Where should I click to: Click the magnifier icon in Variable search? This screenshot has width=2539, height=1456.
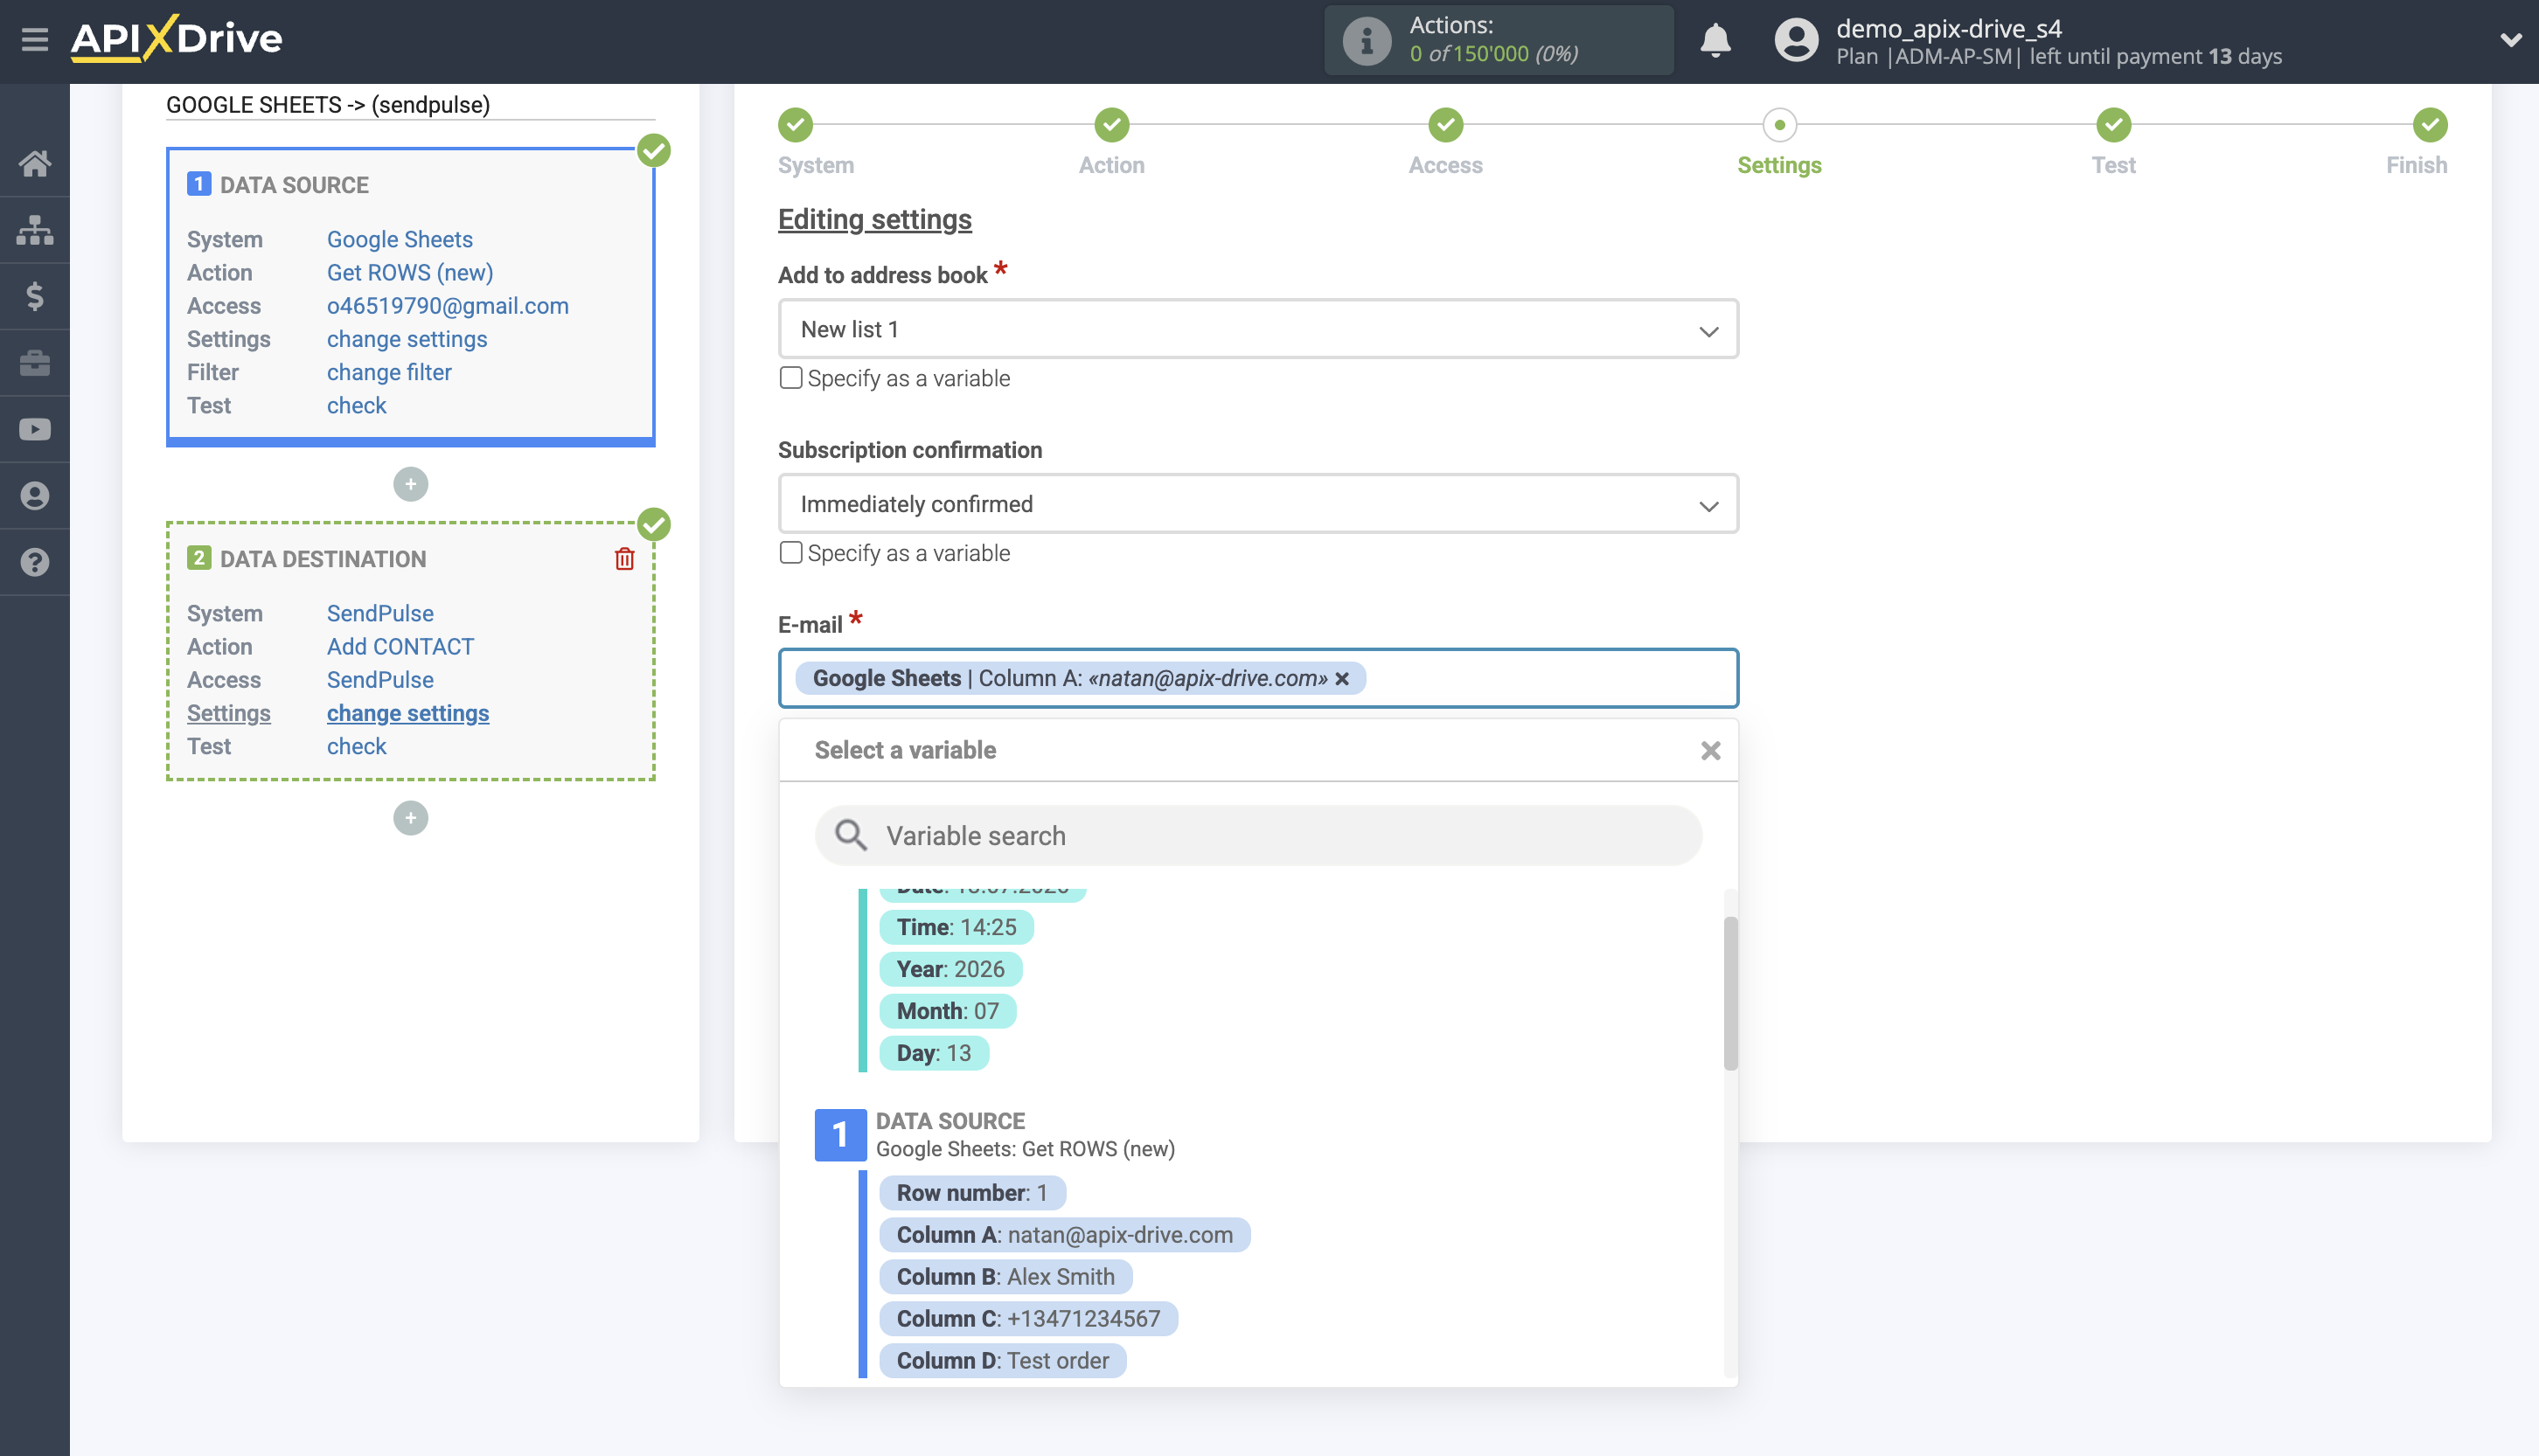[x=851, y=835]
